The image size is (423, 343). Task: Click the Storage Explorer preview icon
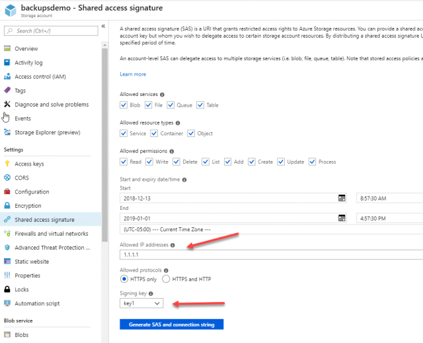click(x=8, y=132)
